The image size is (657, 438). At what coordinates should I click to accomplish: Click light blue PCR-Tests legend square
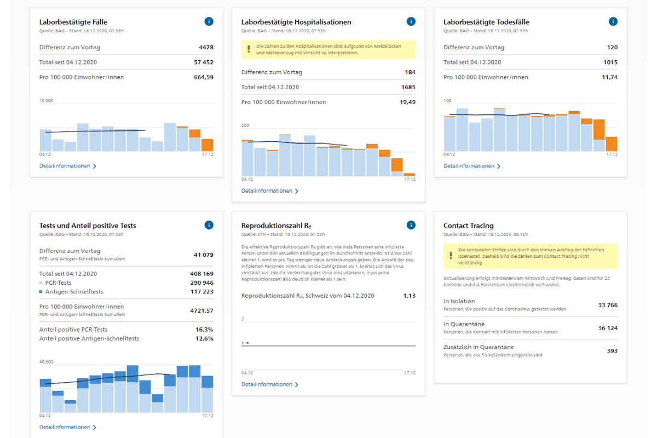tap(41, 283)
